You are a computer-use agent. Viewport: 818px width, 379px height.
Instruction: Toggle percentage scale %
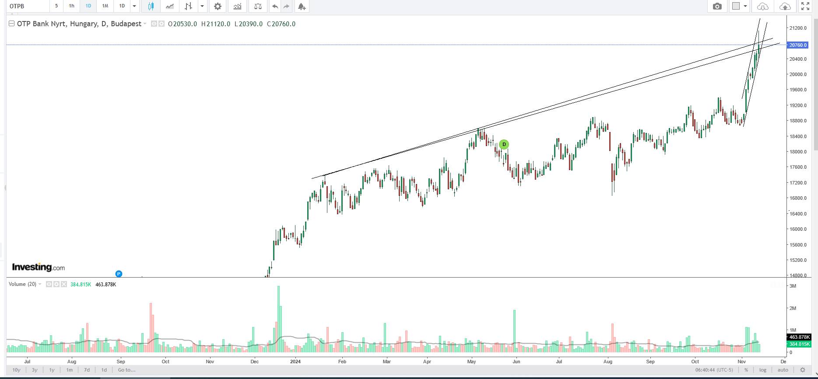pos(746,370)
